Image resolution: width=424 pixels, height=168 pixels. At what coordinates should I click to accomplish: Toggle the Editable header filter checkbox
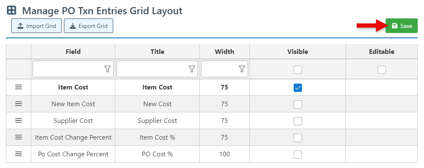[381, 70]
